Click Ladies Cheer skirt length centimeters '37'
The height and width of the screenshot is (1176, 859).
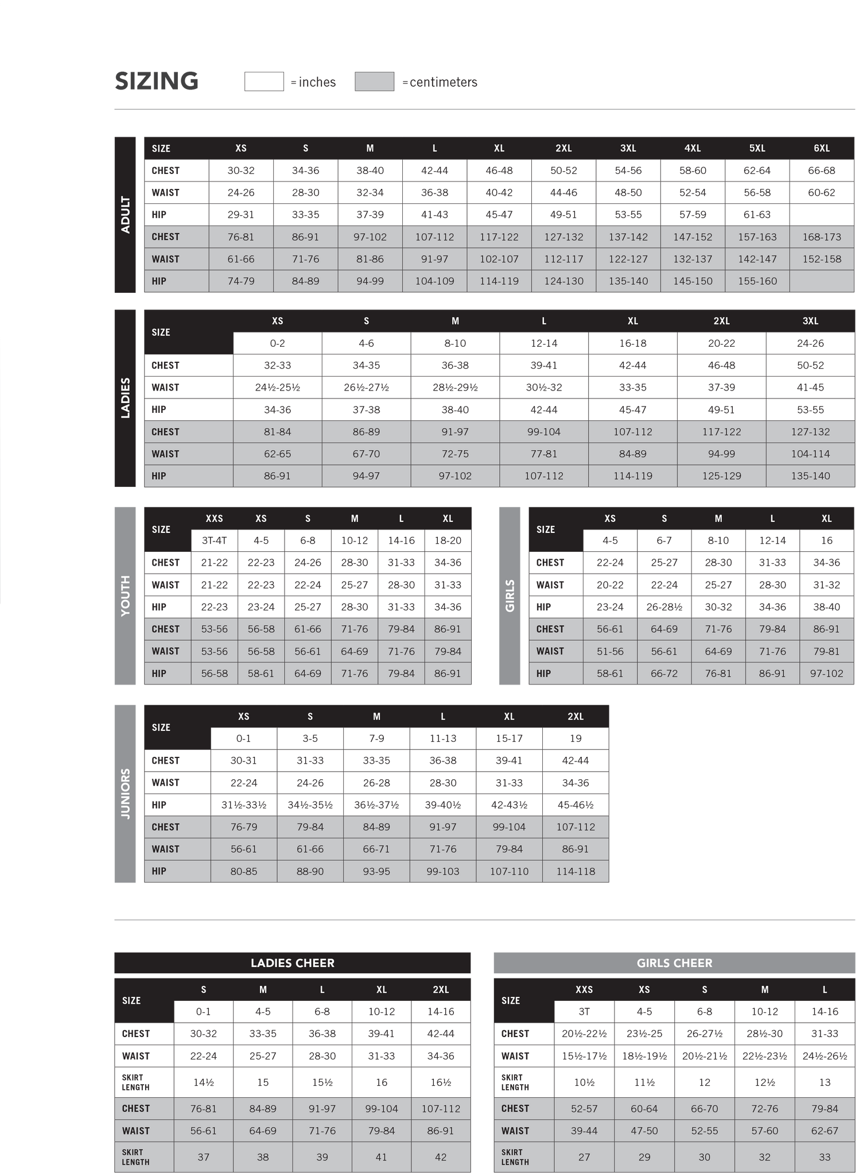point(204,1157)
